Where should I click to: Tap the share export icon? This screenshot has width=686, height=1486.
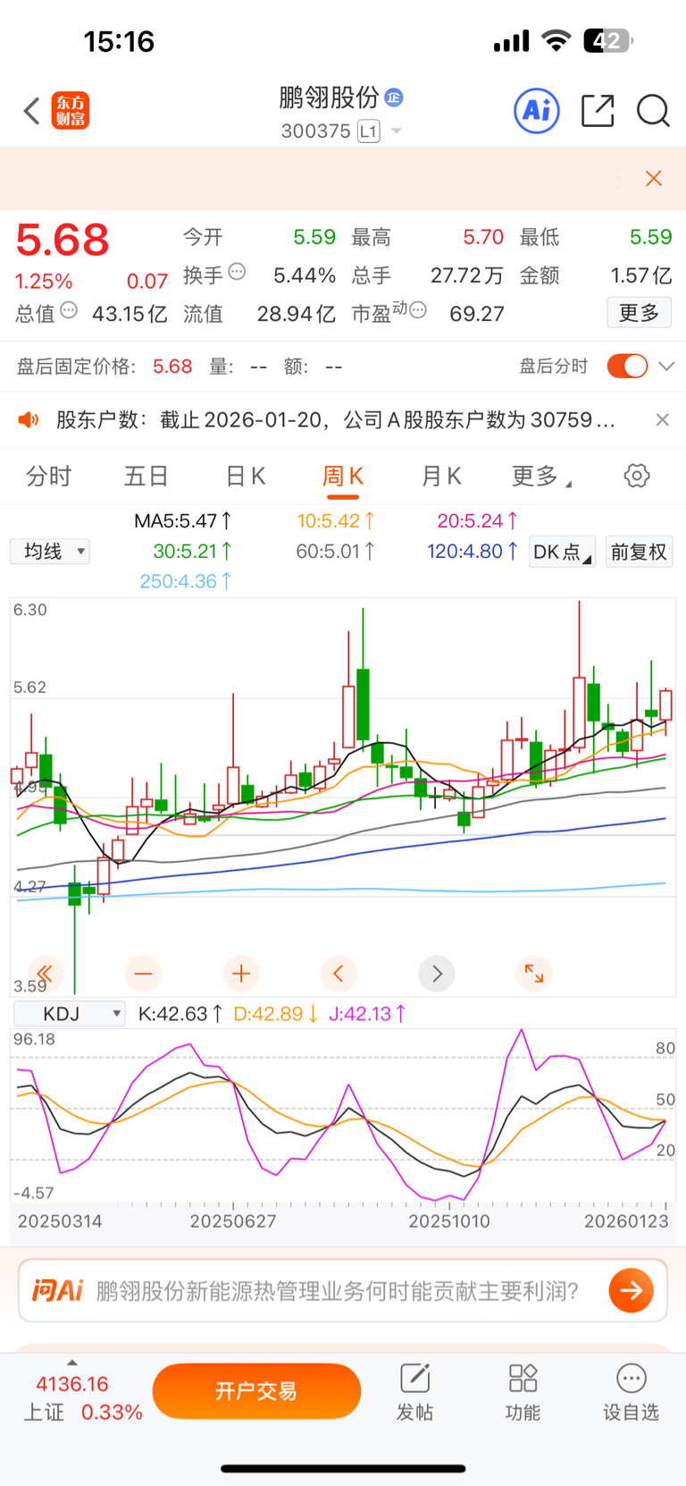tap(598, 111)
